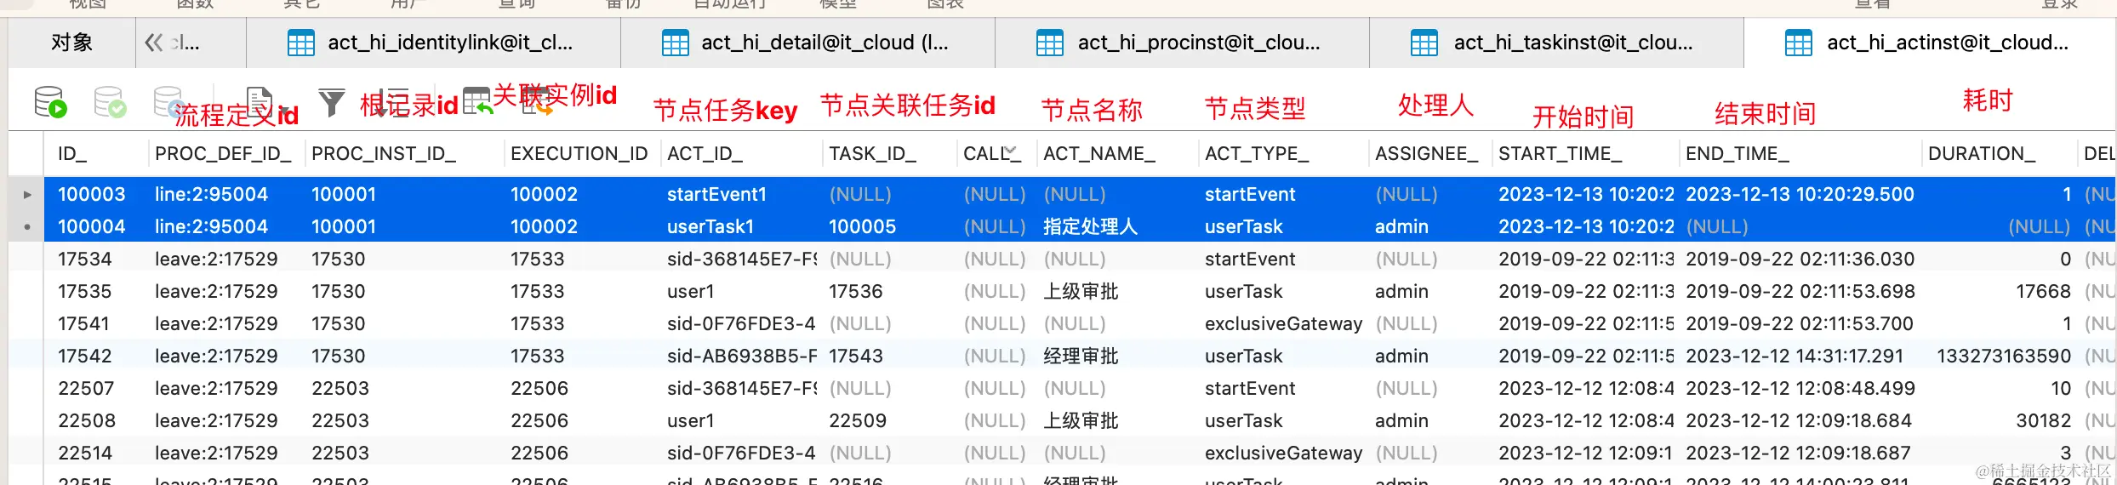This screenshot has width=2117, height=485.
Task: Switch to the 对象 tab
Action: click(71, 43)
